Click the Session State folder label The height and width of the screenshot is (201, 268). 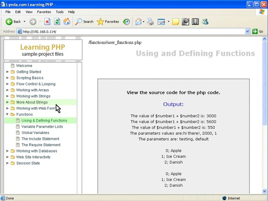(x=28, y=163)
